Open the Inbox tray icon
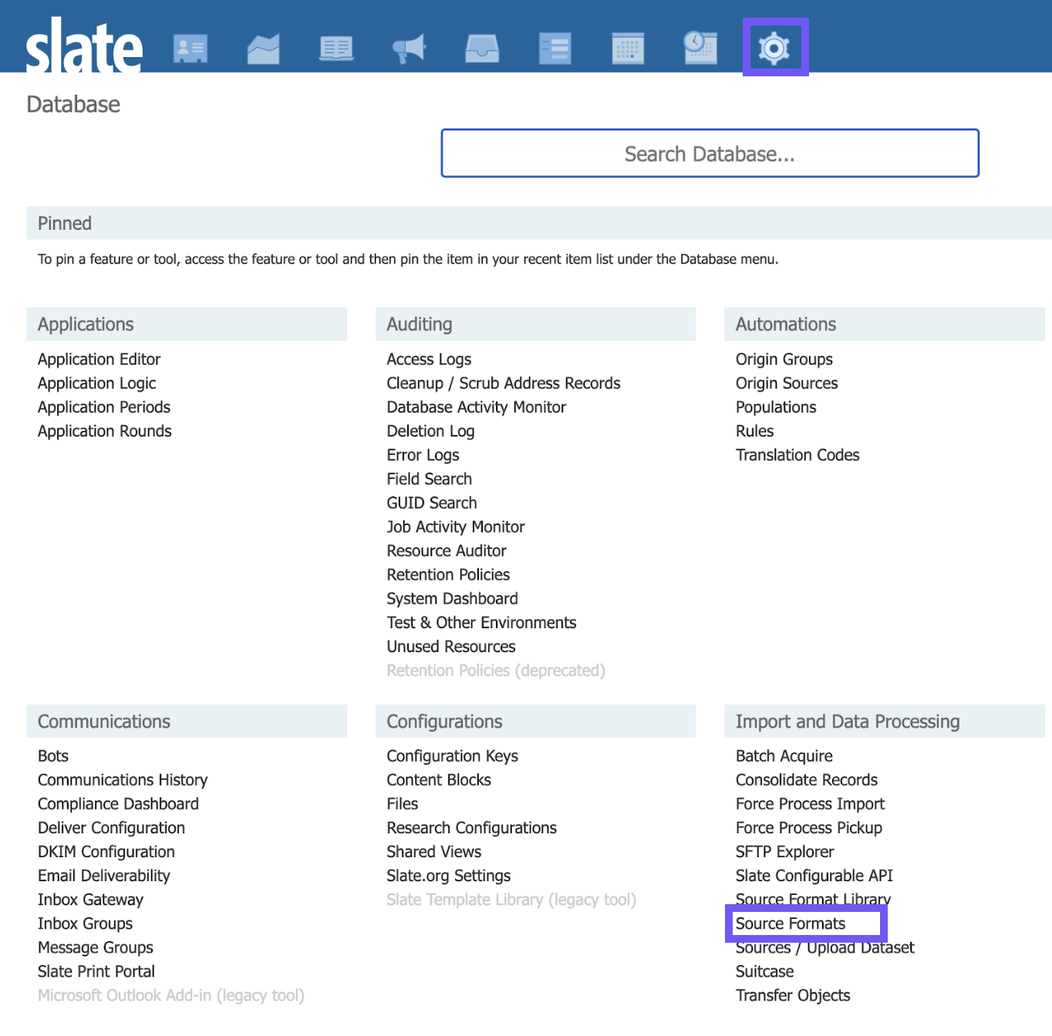The image size is (1052, 1036). (x=482, y=49)
